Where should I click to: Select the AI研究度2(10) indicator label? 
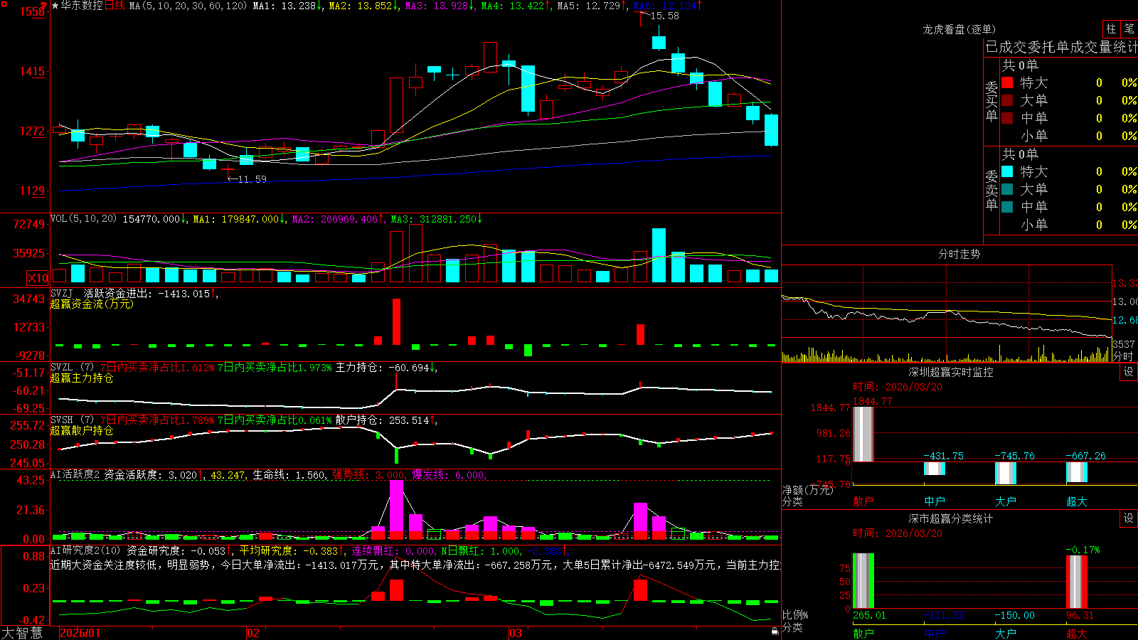85,550
